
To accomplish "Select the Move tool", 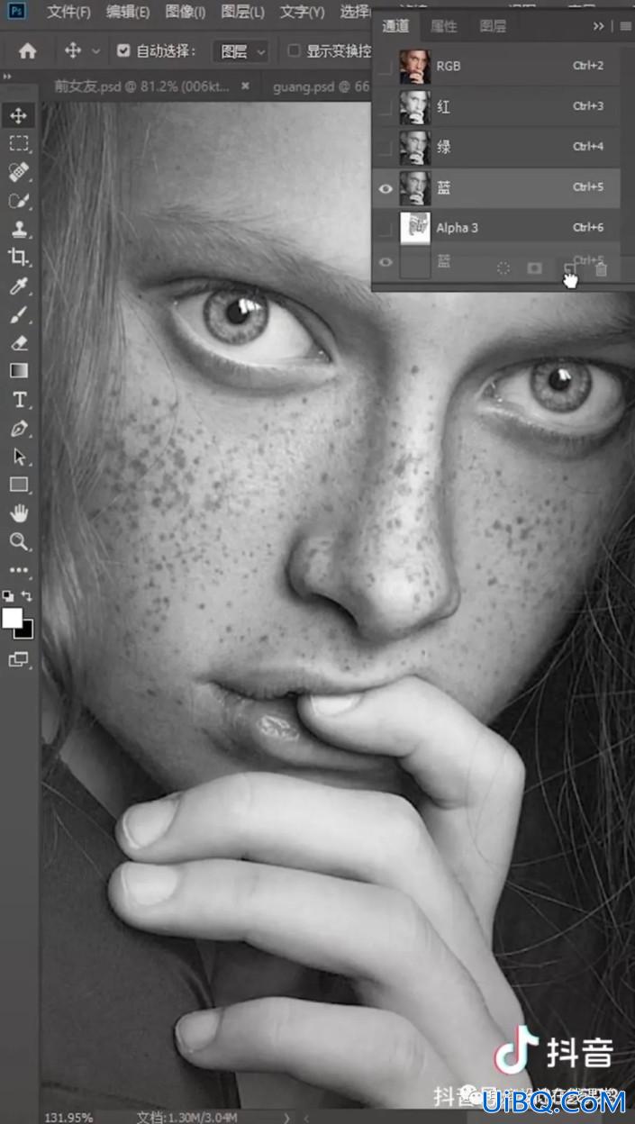I will pyautogui.click(x=18, y=114).
